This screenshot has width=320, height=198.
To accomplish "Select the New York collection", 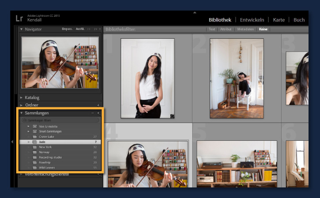I will (60, 147).
